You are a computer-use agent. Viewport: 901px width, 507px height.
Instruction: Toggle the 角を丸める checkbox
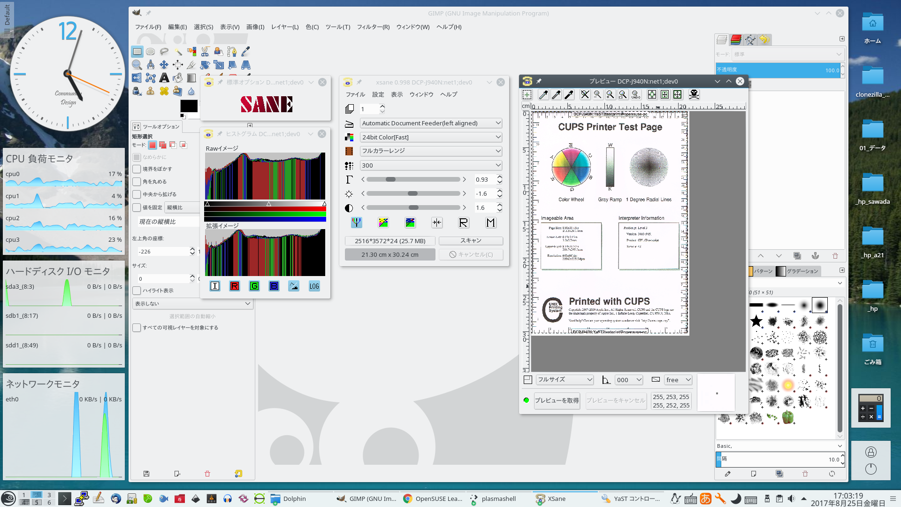[137, 182]
